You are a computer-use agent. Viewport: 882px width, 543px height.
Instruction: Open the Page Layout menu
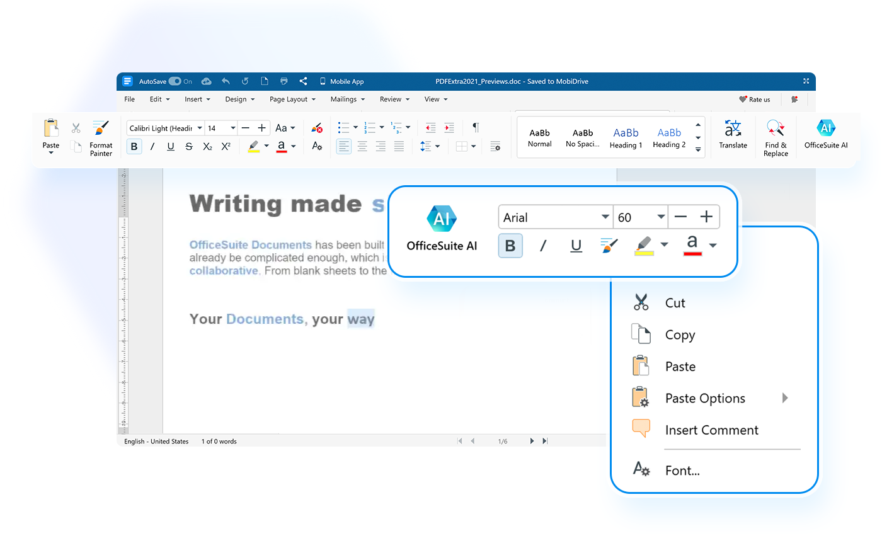click(292, 100)
